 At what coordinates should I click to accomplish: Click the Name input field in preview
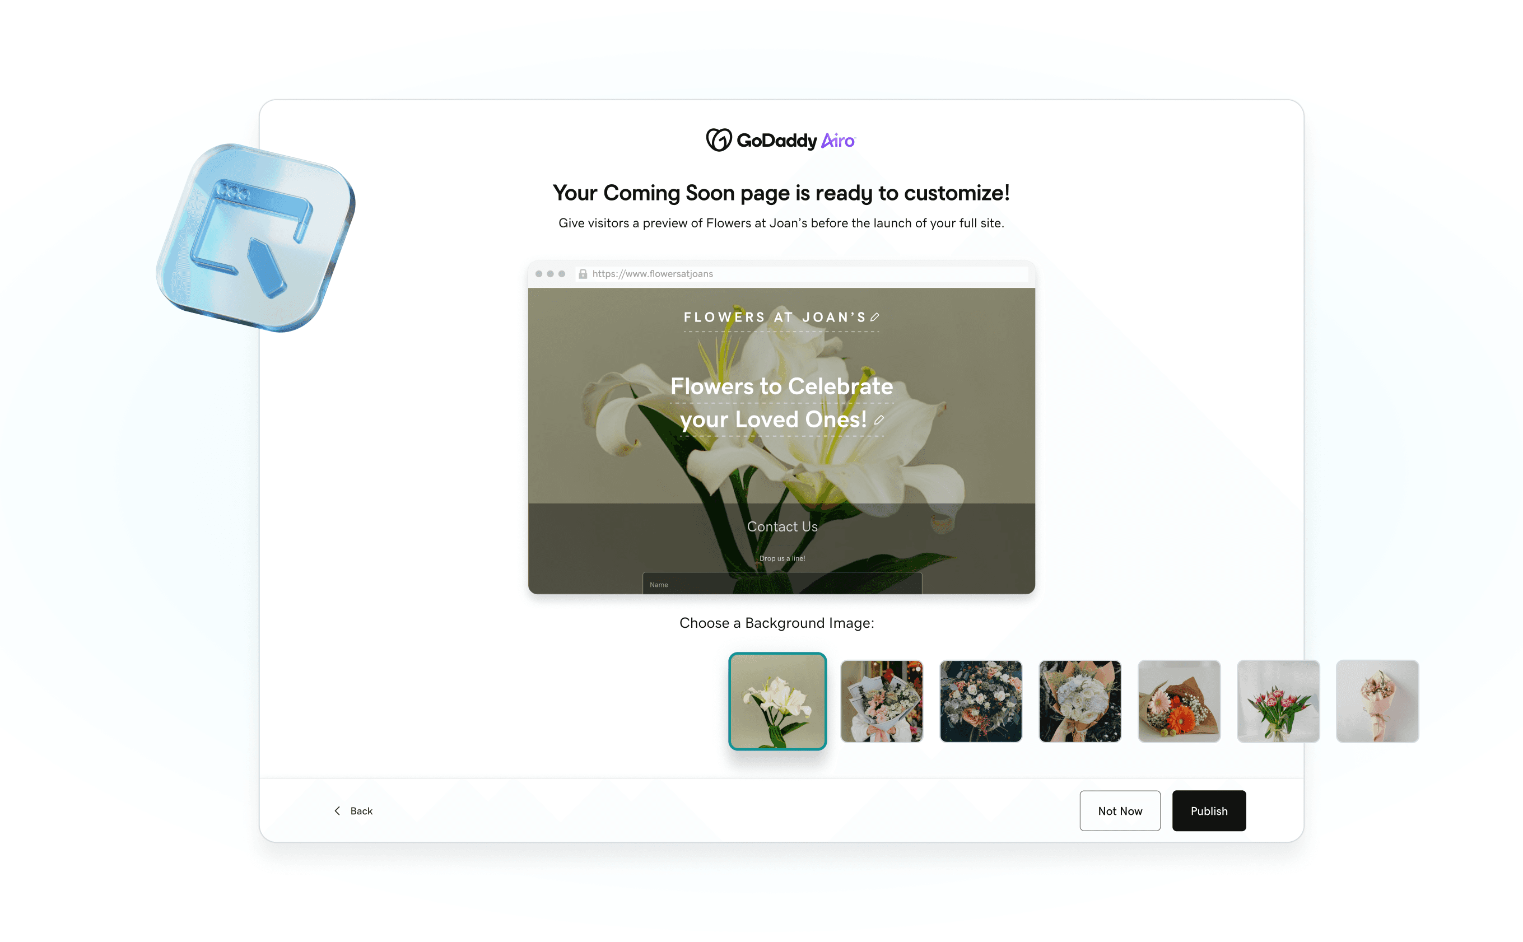click(x=782, y=583)
